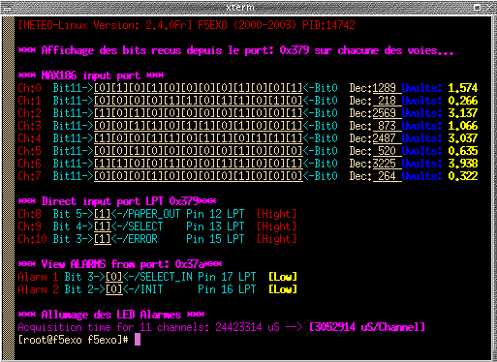
Task: Click the 'Direct input port LPT 0x379' heading
Action: point(117,201)
